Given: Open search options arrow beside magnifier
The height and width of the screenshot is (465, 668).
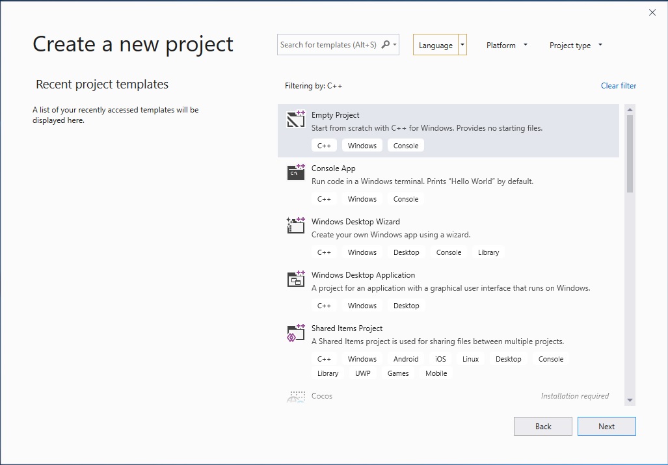Looking at the screenshot, I should tap(395, 45).
